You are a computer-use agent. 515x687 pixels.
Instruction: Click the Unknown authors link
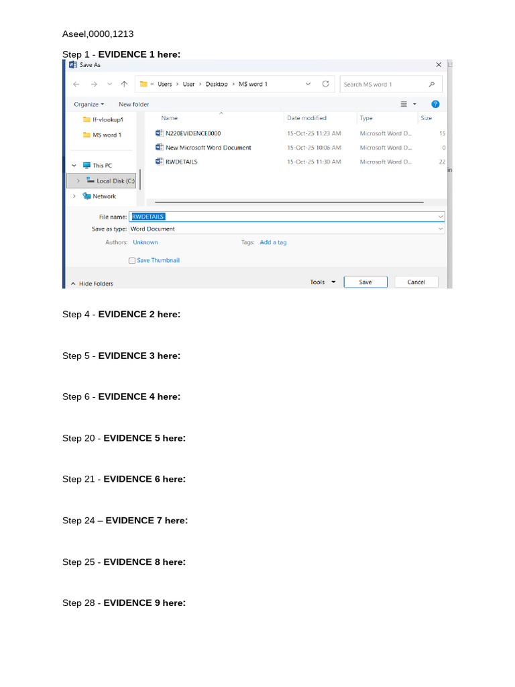[x=146, y=242]
